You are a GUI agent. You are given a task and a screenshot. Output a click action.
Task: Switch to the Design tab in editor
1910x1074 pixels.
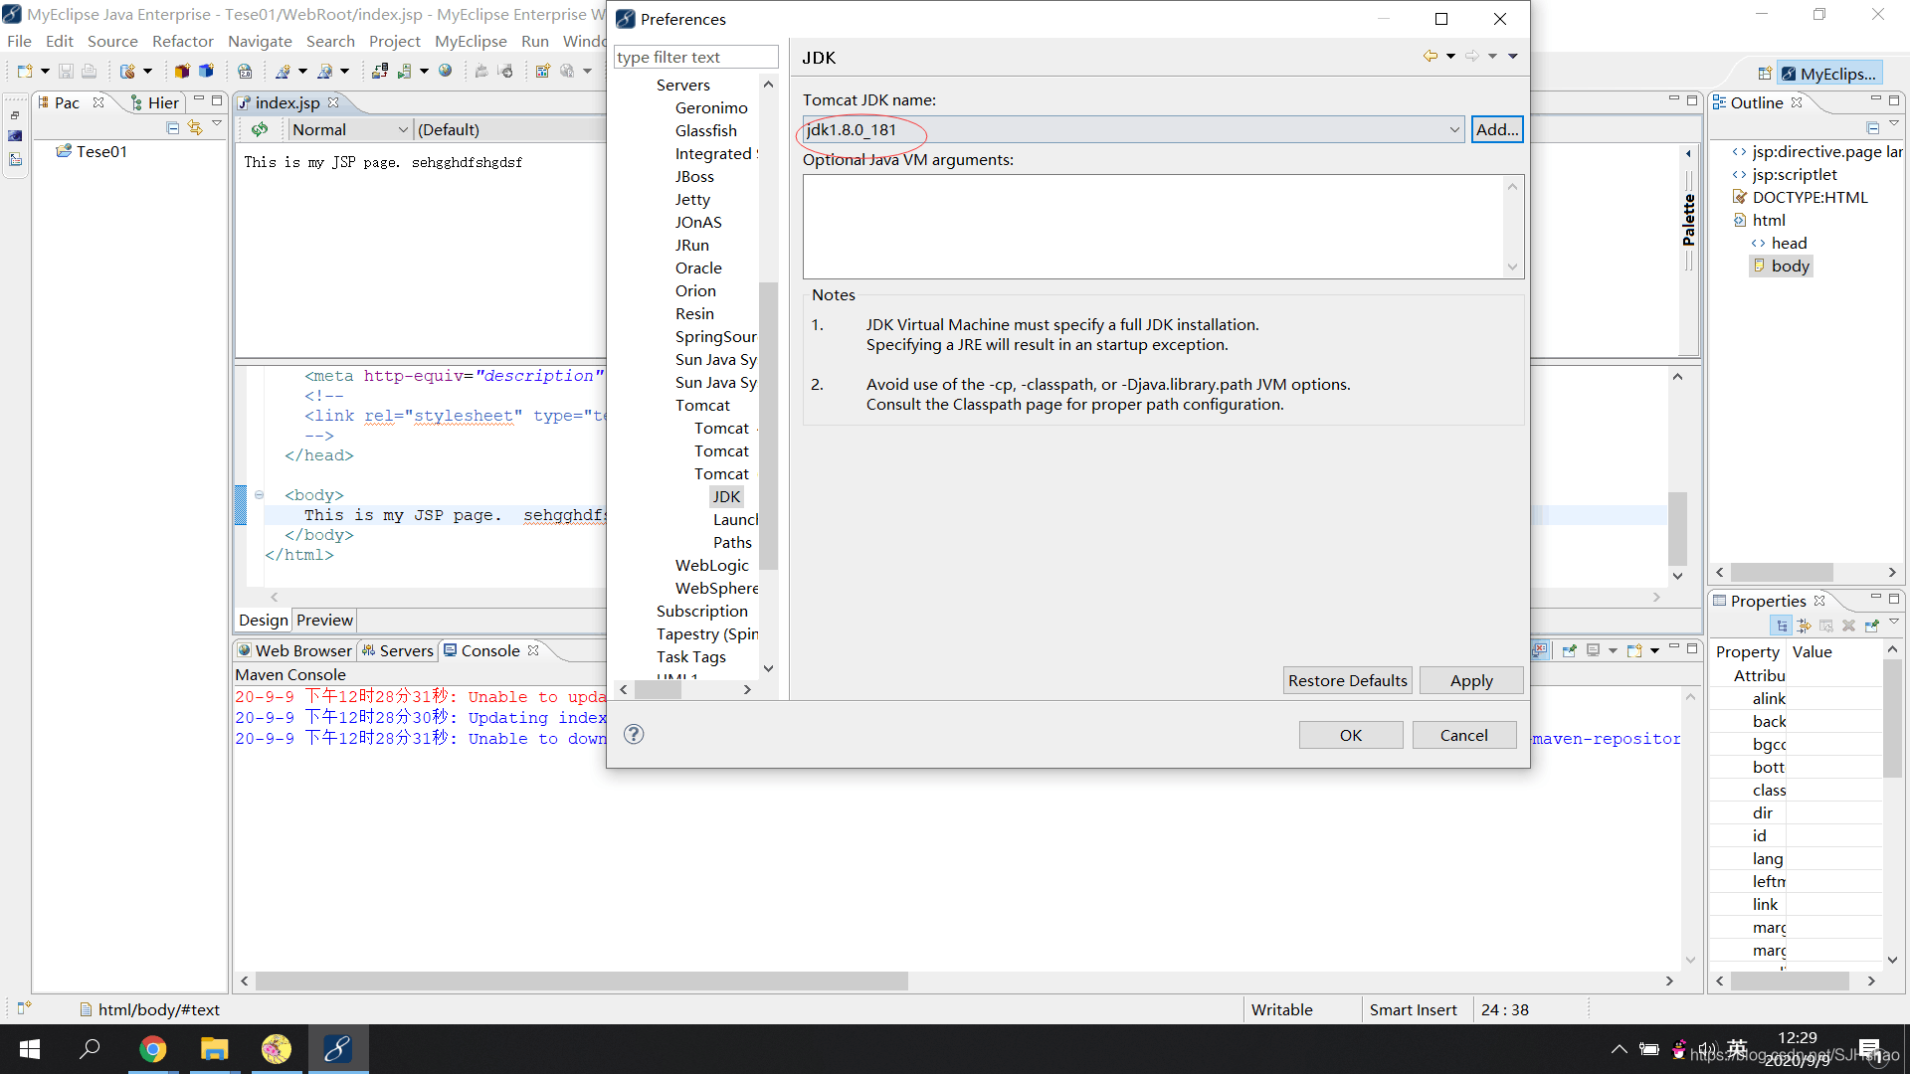[263, 619]
